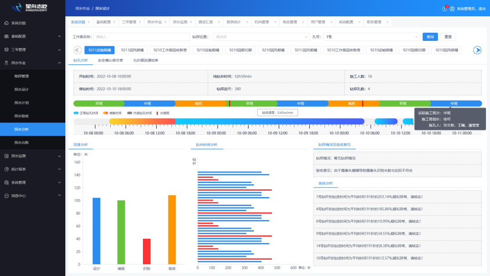This screenshot has width=490, height=276.
Task: Click the blue 设计 bar in depth chart
Action: click(x=97, y=231)
